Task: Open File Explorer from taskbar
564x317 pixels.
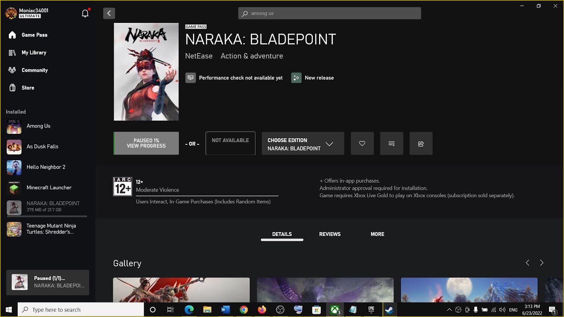Action: [x=207, y=310]
